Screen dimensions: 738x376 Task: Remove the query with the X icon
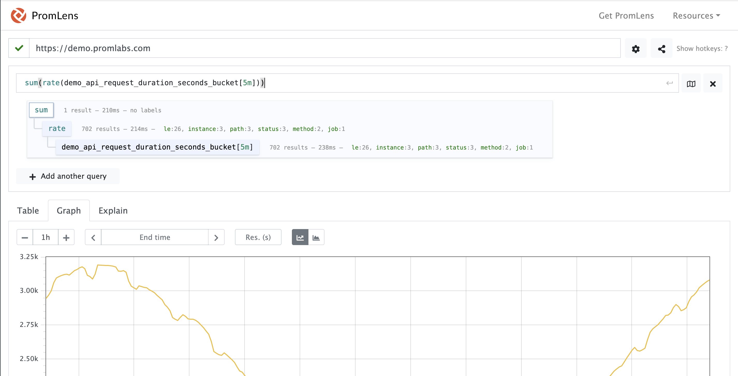[712, 83]
